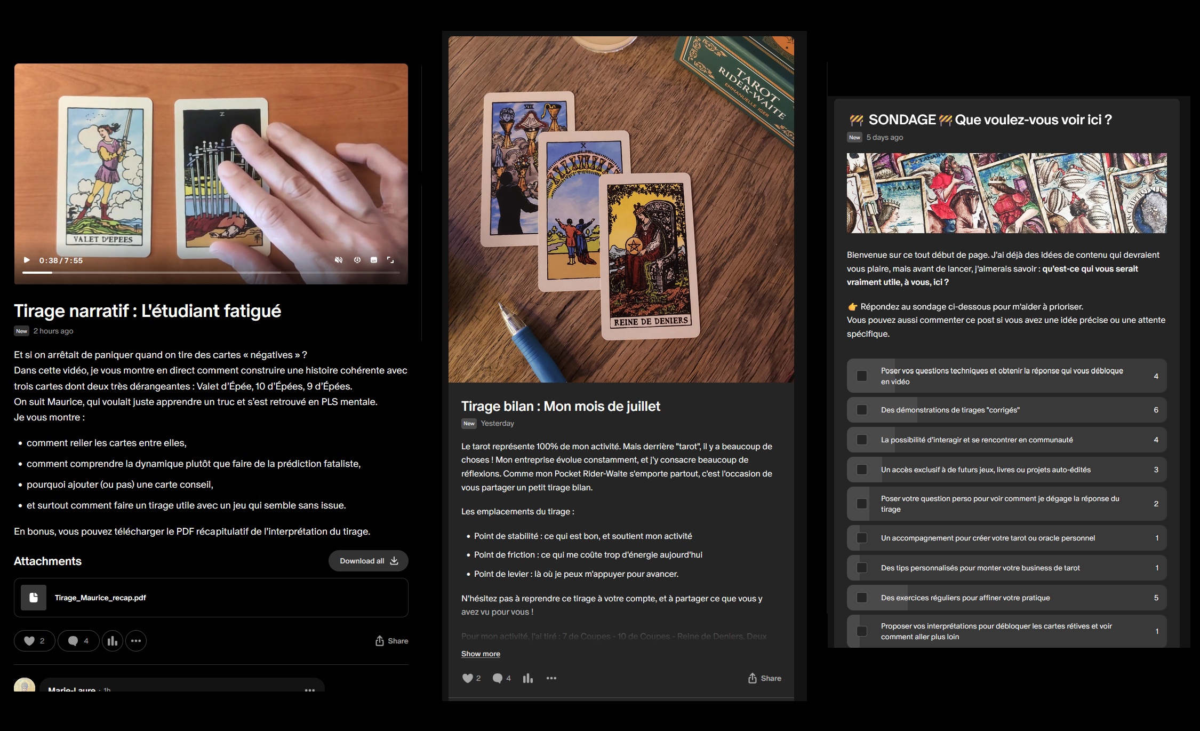Check 'Des démonstrations de tirages corrigés' option
Viewport: 1200px width, 731px height.
862,410
